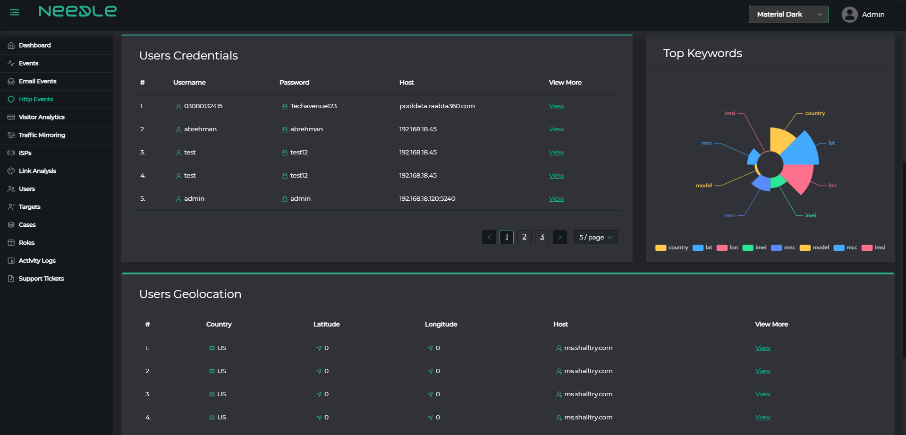Screen dimensions: 906x435
Task: Click the Email Events inbox icon
Action: 11,81
